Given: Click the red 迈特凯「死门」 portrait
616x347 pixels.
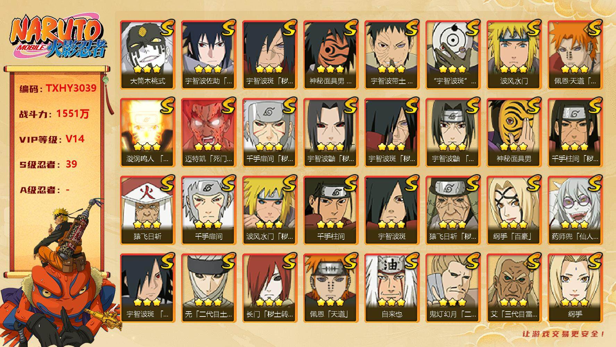Looking at the screenshot, I should tap(209, 133).
